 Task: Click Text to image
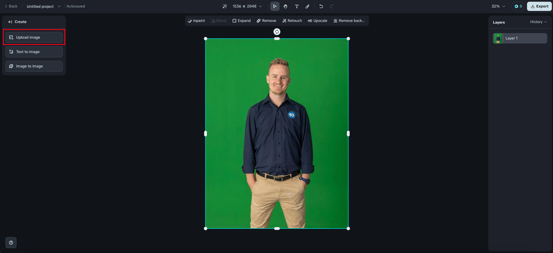click(34, 52)
